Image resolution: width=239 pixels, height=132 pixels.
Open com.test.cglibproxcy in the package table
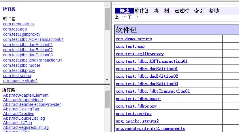coord(140,54)
